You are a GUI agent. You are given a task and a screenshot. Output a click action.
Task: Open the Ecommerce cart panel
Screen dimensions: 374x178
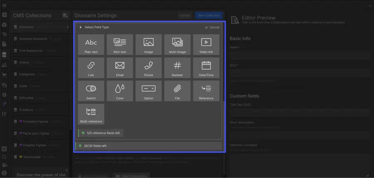pyautogui.click(x=4, y=75)
